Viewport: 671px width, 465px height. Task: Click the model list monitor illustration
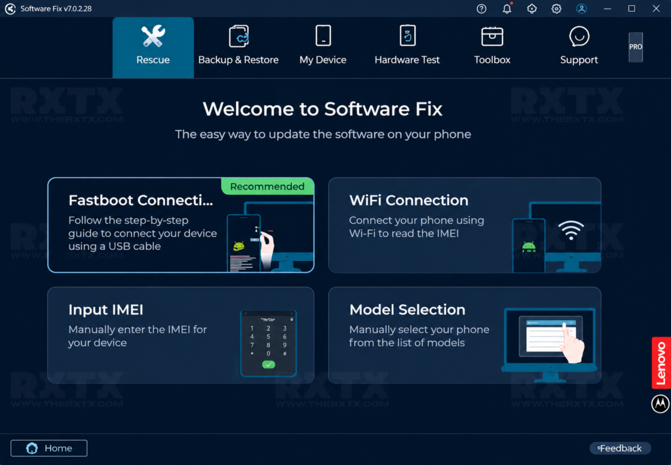[550, 345]
